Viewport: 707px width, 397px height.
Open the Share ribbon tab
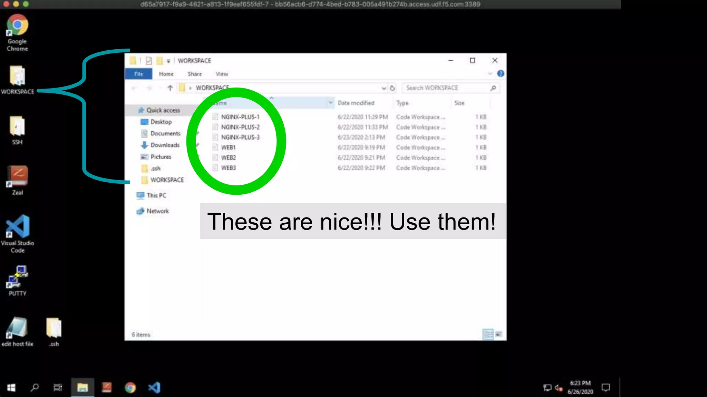194,74
